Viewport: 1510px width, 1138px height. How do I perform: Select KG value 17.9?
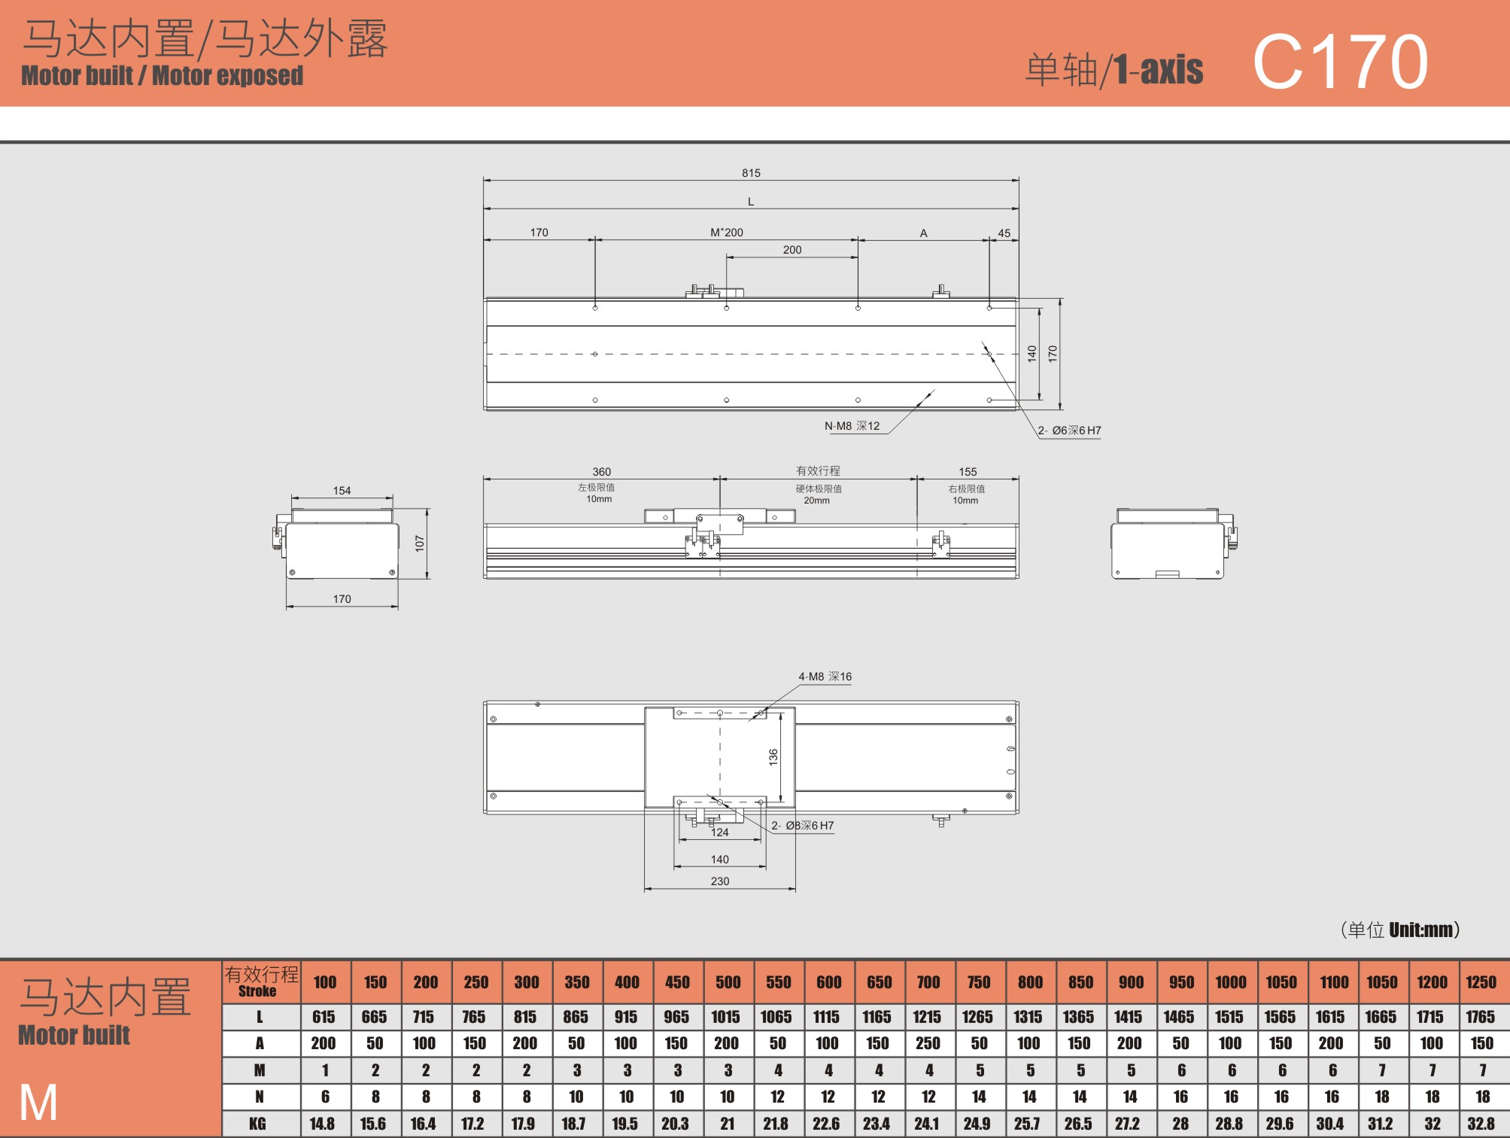coord(524,1124)
